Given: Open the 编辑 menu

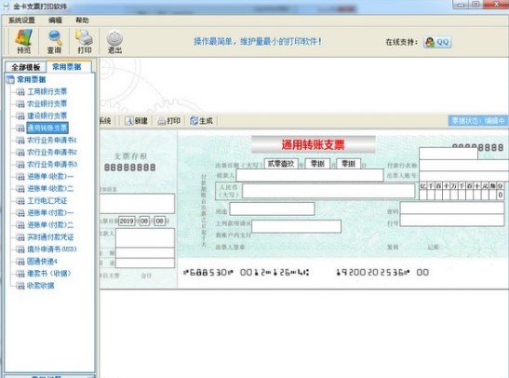Looking at the screenshot, I should 55,20.
